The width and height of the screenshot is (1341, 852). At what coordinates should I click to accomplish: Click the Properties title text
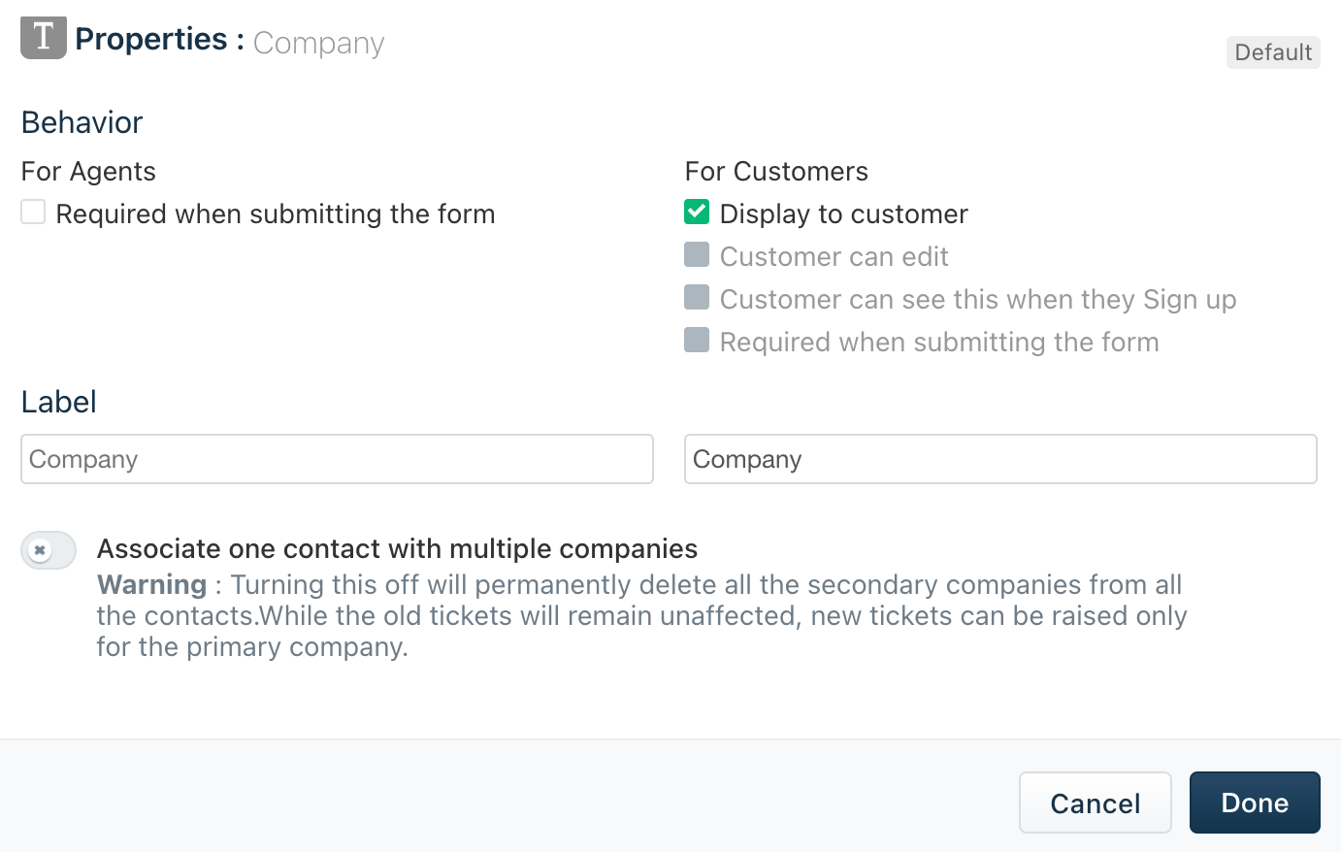point(151,39)
